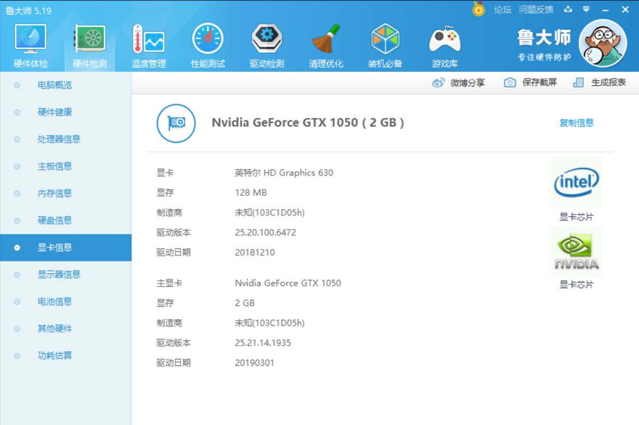Click the radio bullet beside 内存信息
This screenshot has height=425, width=639.
(x=17, y=193)
